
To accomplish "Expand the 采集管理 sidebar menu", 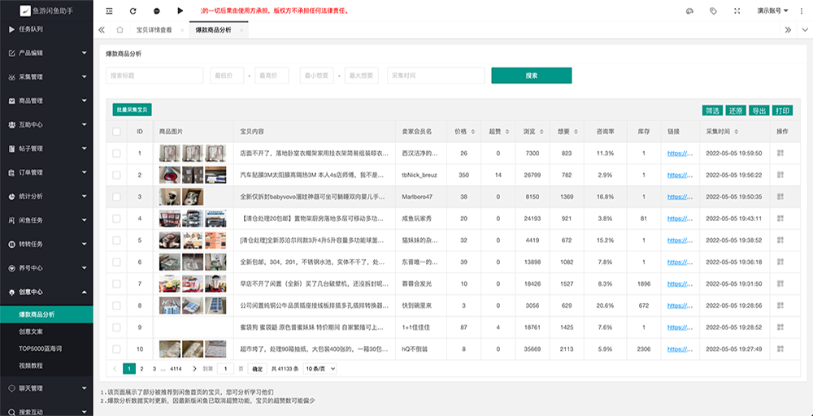I will coord(46,76).
